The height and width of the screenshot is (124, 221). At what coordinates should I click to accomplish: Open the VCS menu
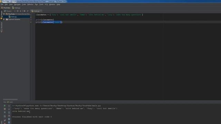pyautogui.click(x=46, y=4)
